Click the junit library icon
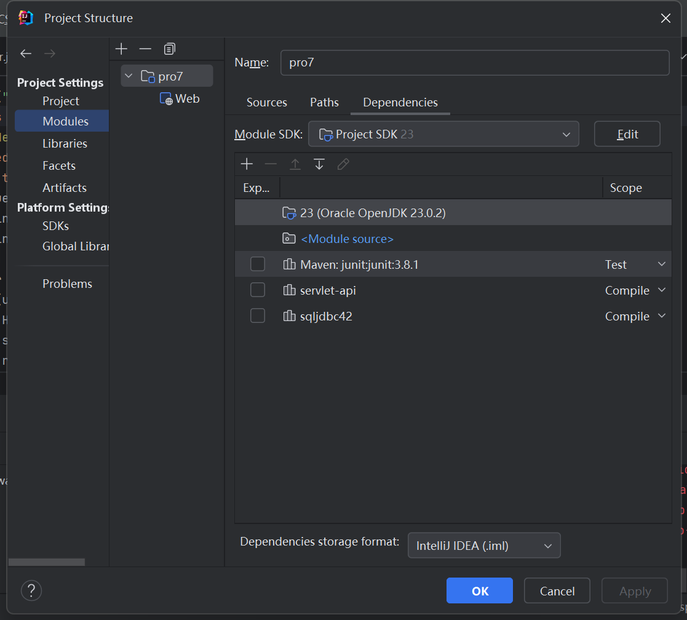The height and width of the screenshot is (620, 687). tap(289, 264)
